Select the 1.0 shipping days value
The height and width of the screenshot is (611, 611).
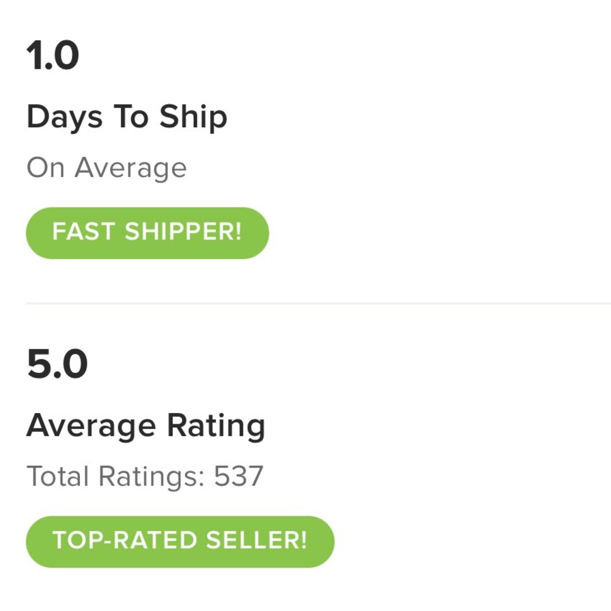click(53, 56)
